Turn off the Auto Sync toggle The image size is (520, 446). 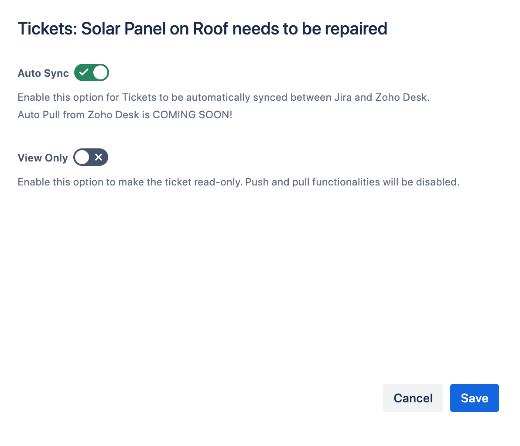91,72
